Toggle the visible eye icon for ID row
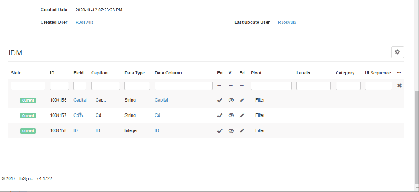 point(231,131)
